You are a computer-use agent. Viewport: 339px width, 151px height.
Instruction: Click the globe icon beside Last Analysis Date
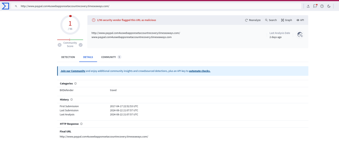click(x=300, y=35)
